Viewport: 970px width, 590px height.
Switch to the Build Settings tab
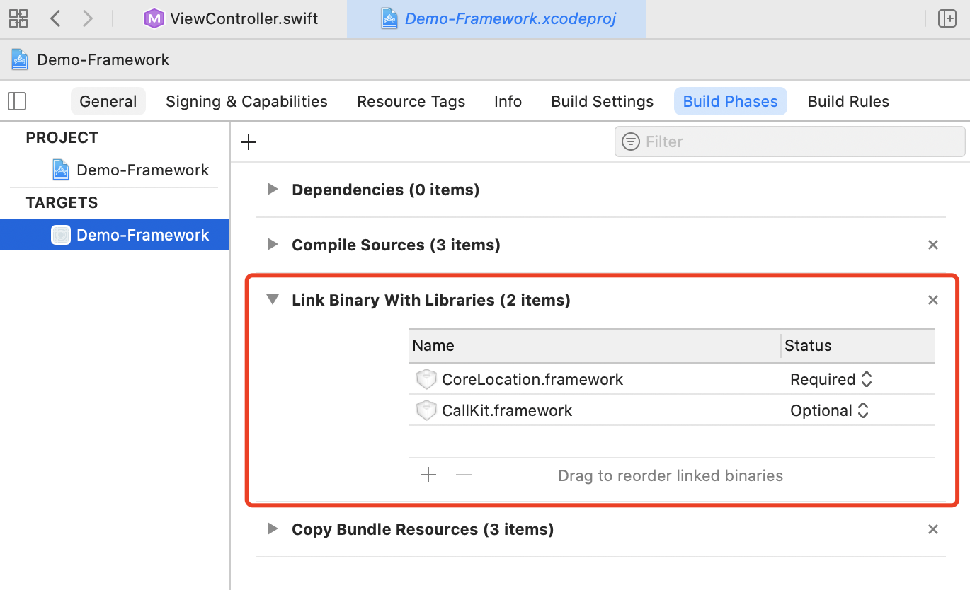tap(602, 101)
